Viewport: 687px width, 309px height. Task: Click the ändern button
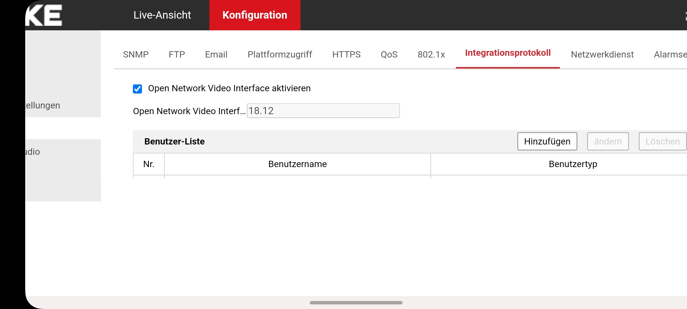coord(608,141)
